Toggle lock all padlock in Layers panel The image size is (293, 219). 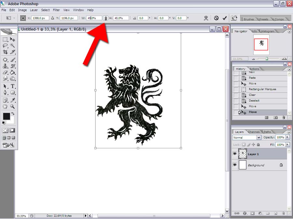[x=258, y=144]
